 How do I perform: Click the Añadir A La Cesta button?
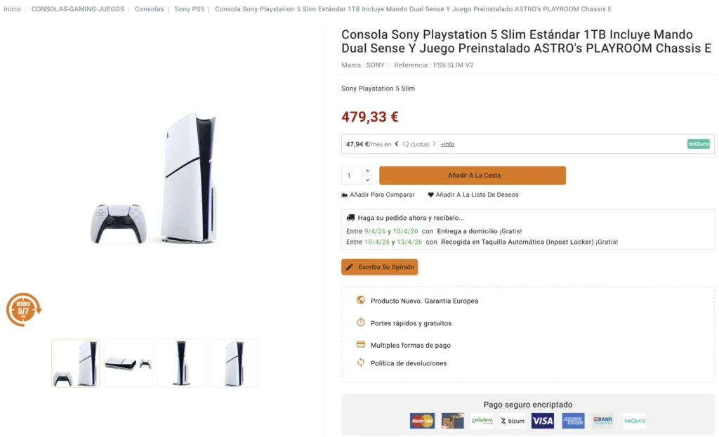click(472, 175)
